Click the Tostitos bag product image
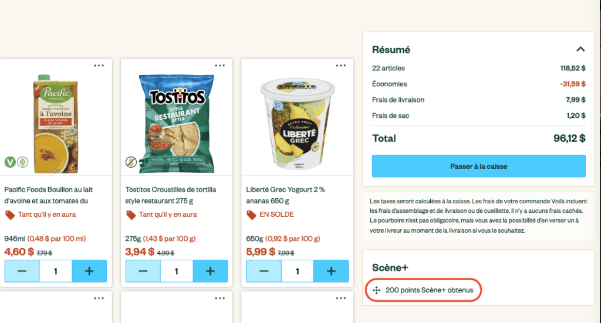 (x=176, y=121)
